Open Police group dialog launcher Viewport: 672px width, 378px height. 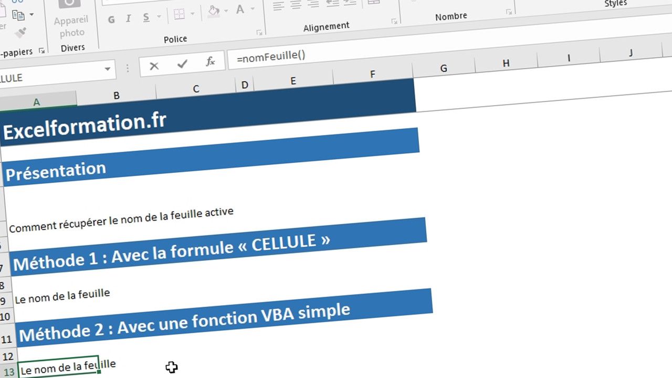click(x=259, y=33)
